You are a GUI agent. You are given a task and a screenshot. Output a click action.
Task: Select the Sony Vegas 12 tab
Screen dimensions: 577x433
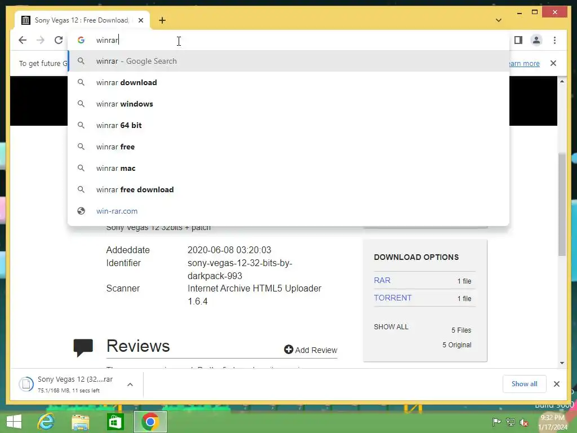pyautogui.click(x=82, y=20)
